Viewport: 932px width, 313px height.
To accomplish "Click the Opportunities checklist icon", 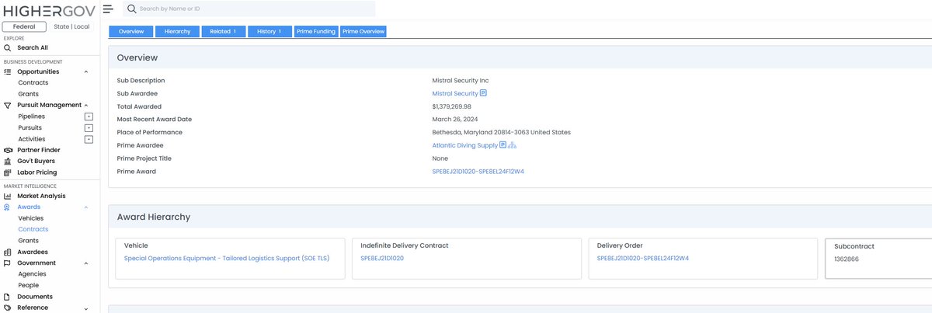I will (8, 71).
